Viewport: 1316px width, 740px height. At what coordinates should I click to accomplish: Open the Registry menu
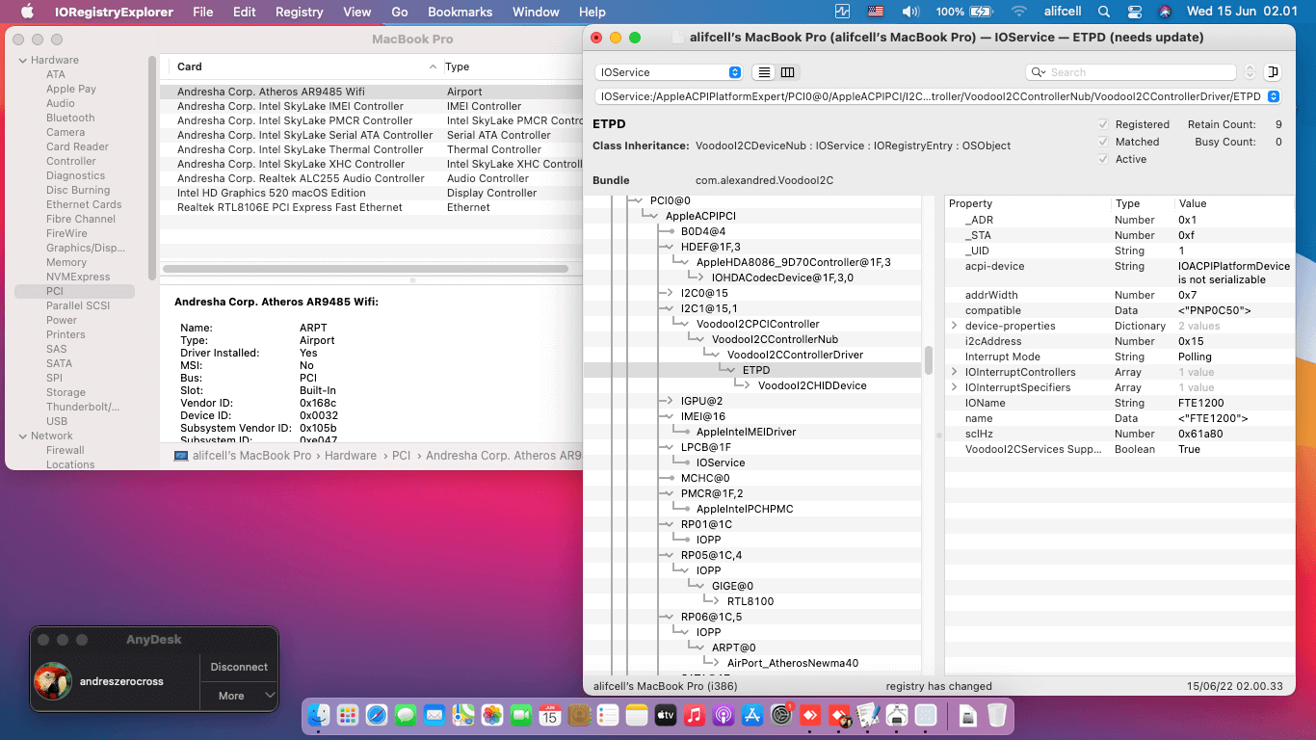pos(299,12)
